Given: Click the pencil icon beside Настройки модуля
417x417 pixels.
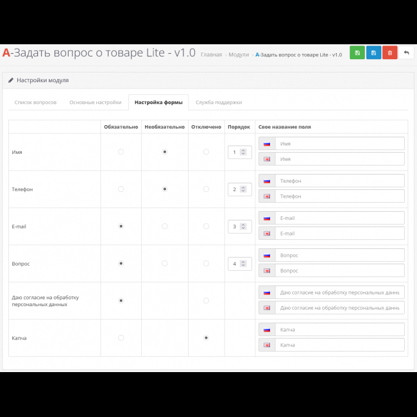Looking at the screenshot, I should coord(11,81).
